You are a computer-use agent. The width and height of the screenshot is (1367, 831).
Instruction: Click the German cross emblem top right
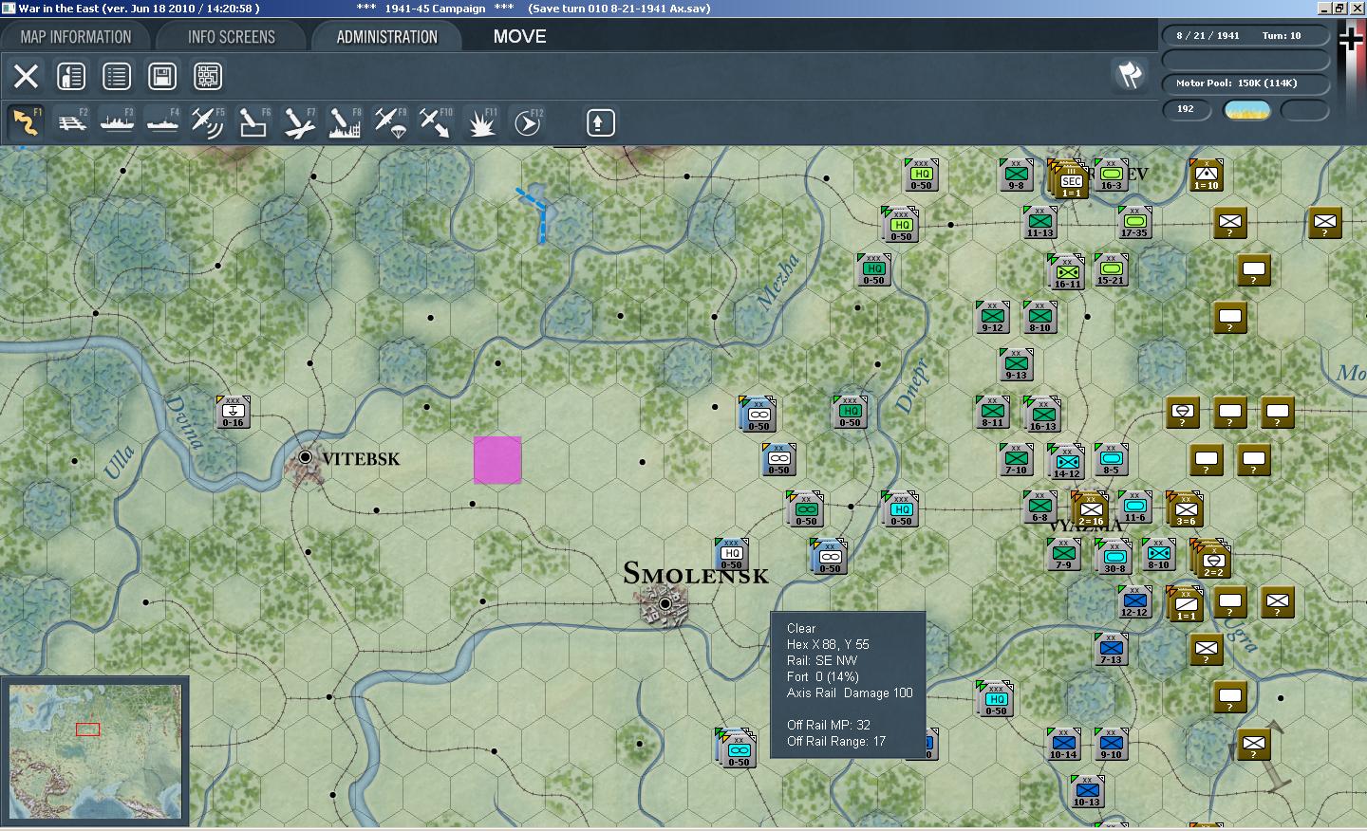1350,38
